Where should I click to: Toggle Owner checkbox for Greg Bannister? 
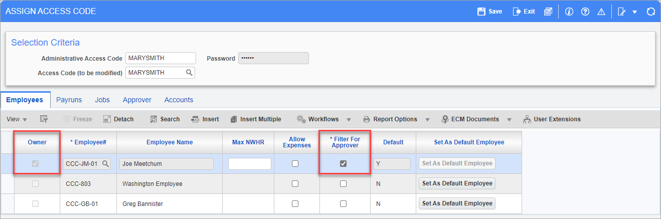tap(36, 203)
